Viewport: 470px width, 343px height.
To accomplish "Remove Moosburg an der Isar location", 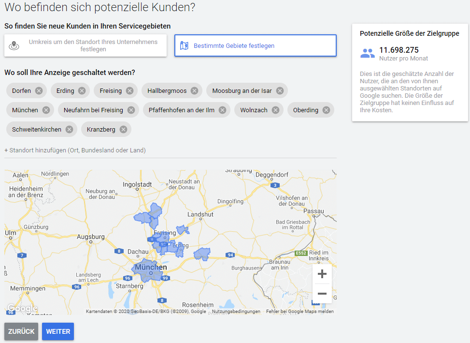I will pyautogui.click(x=280, y=90).
